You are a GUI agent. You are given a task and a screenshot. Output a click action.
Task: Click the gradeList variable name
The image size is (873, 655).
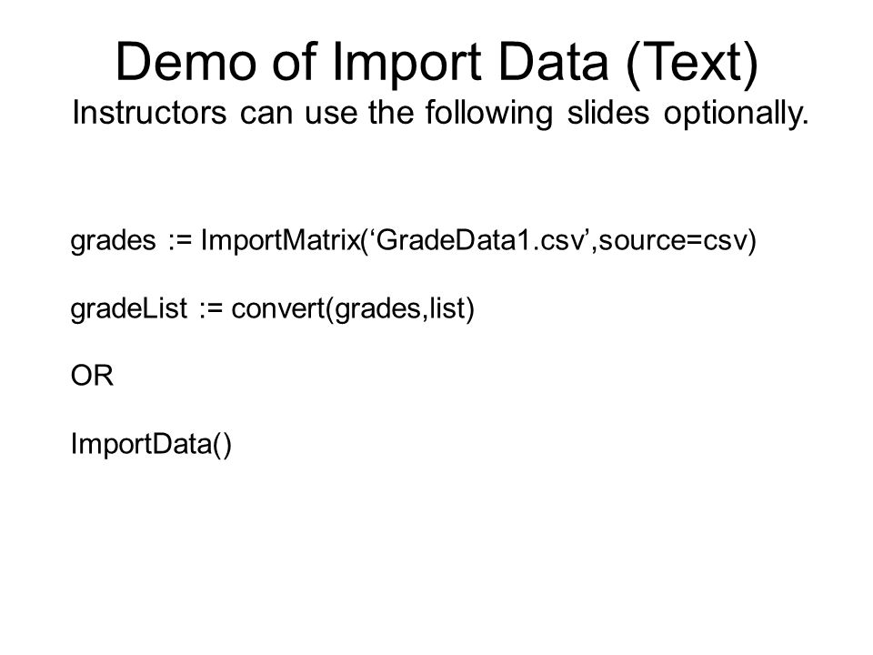[x=128, y=309]
